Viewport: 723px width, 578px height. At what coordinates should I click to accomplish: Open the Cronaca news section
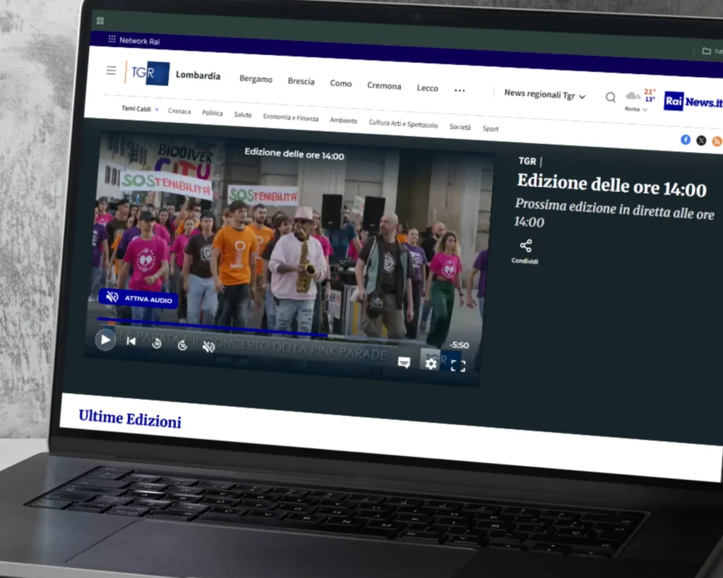[x=179, y=112]
